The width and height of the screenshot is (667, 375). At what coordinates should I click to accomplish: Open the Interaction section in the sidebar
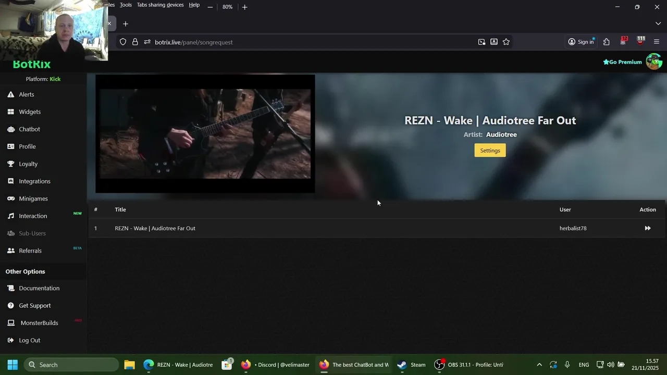33,216
